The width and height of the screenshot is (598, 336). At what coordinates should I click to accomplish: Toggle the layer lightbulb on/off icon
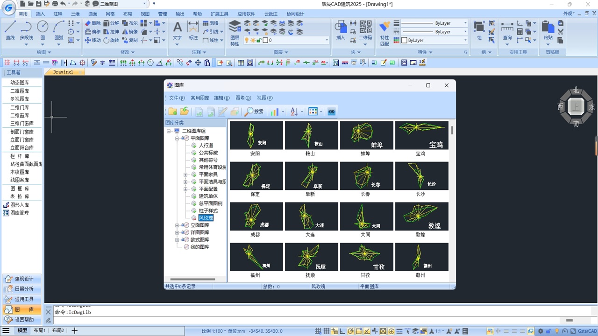pos(247,41)
